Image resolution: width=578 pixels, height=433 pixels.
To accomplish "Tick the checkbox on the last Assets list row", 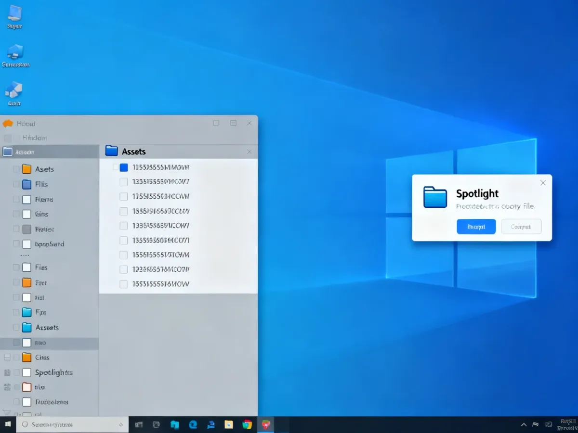I will coord(123,284).
